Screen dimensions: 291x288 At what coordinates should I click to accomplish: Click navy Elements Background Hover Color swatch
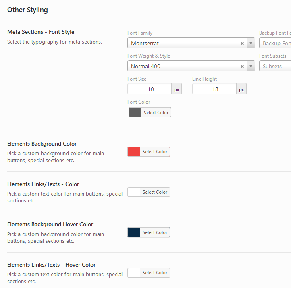pos(134,232)
